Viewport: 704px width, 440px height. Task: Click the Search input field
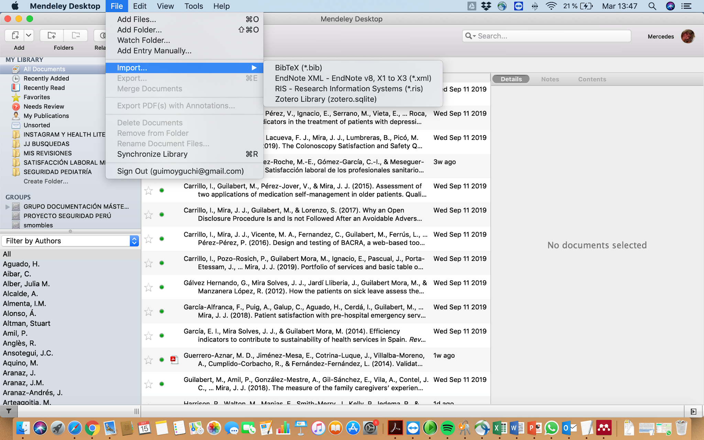point(550,36)
